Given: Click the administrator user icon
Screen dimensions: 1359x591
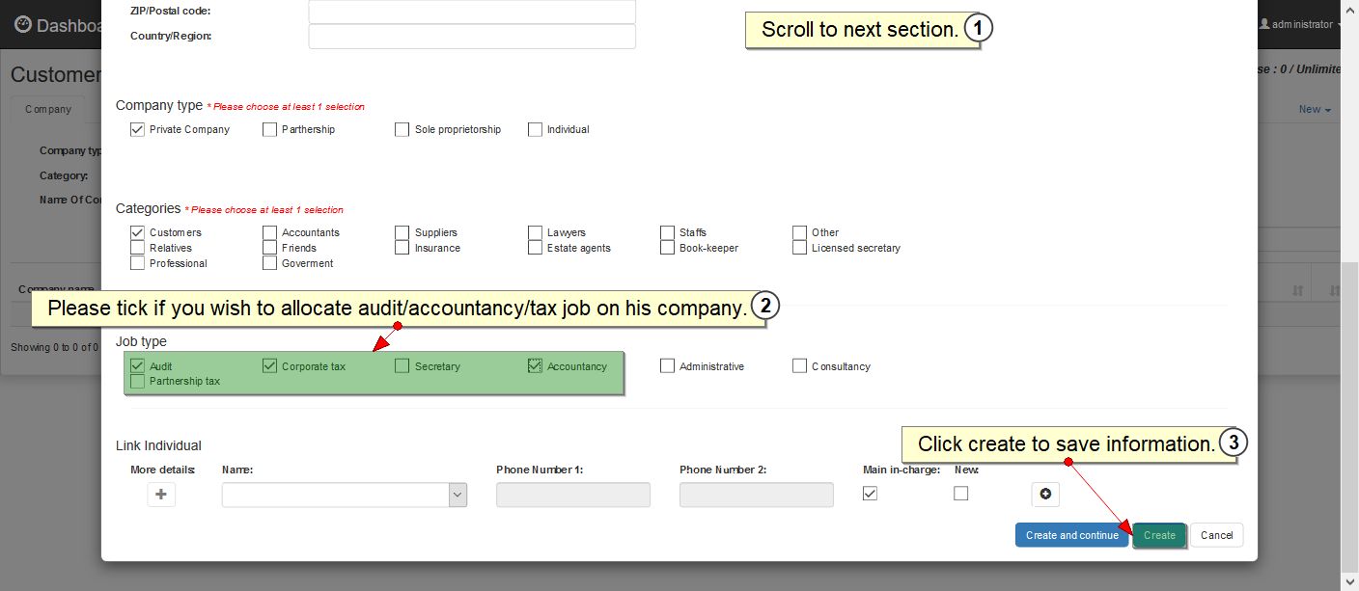Looking at the screenshot, I should pyautogui.click(x=1264, y=24).
